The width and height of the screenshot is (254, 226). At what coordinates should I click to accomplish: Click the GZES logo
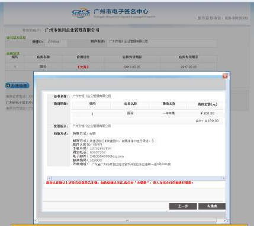81,12
